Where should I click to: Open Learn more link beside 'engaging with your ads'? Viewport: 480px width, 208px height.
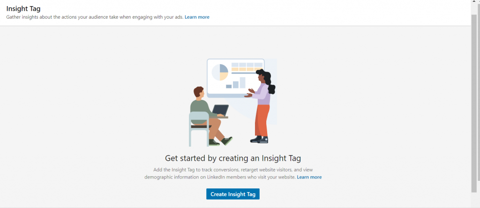coord(197,17)
